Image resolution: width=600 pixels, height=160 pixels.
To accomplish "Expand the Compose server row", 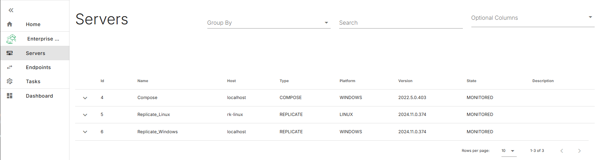I will click(x=85, y=98).
